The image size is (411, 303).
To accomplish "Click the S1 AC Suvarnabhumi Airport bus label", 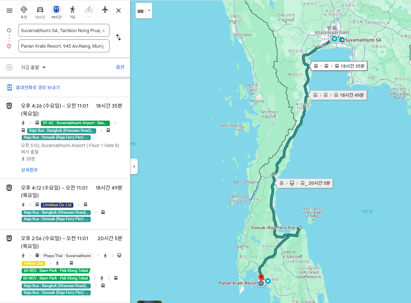I will [75, 123].
